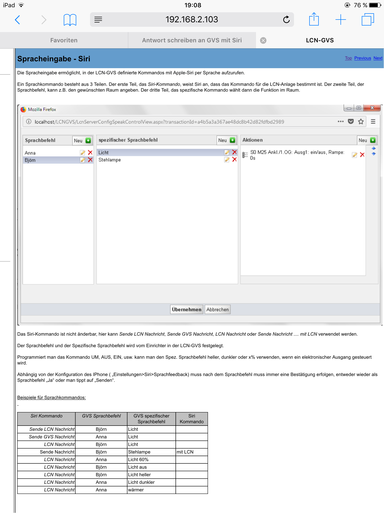Edit the Stehlampe entry with pencil icon

tap(227, 160)
